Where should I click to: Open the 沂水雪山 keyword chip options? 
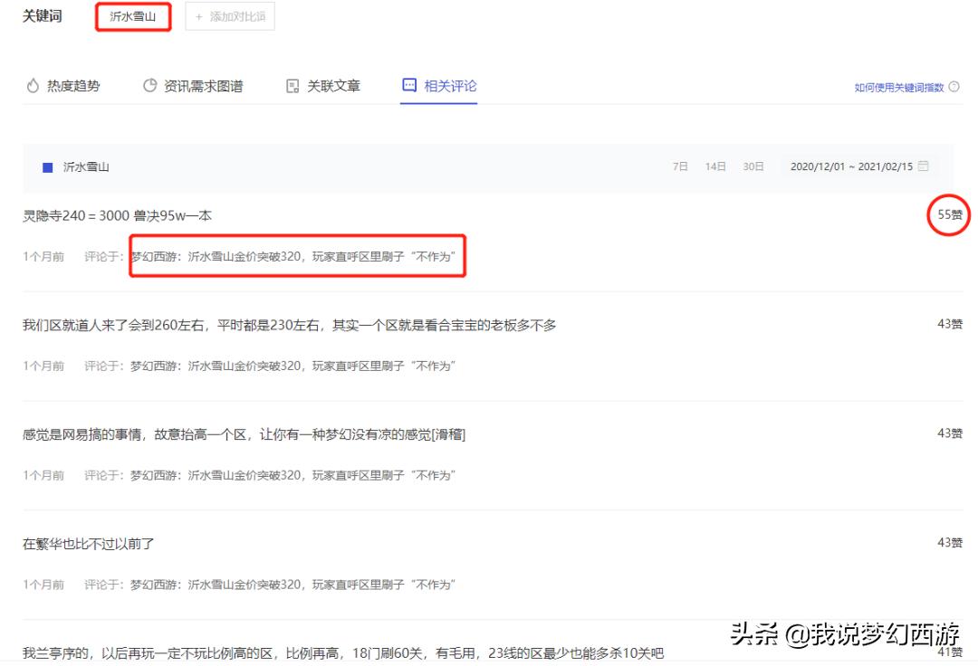[132, 15]
